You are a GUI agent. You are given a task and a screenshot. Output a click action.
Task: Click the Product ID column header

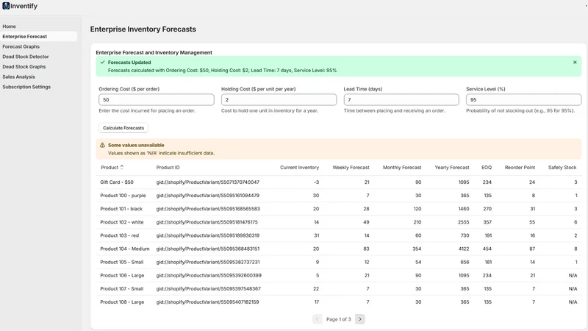pyautogui.click(x=168, y=168)
